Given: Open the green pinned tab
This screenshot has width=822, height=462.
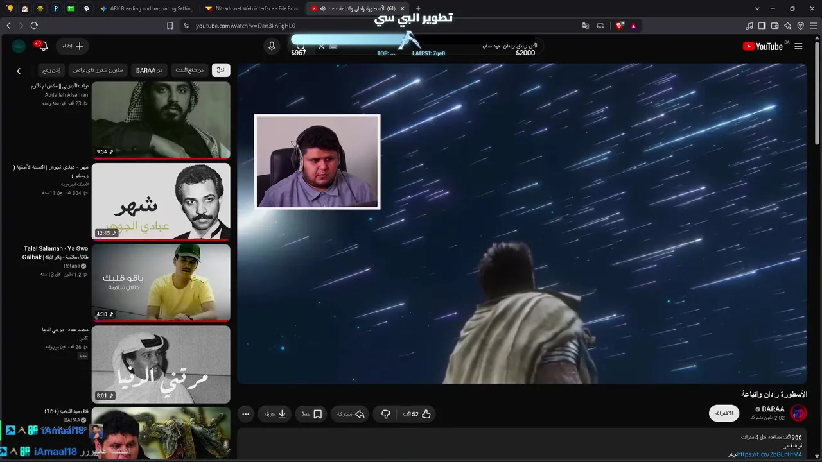Looking at the screenshot, I should 71,8.
